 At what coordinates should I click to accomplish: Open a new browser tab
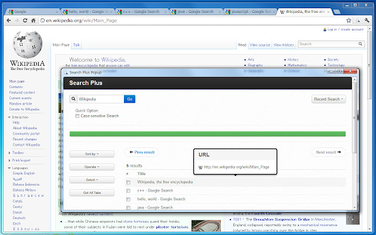tap(337, 12)
